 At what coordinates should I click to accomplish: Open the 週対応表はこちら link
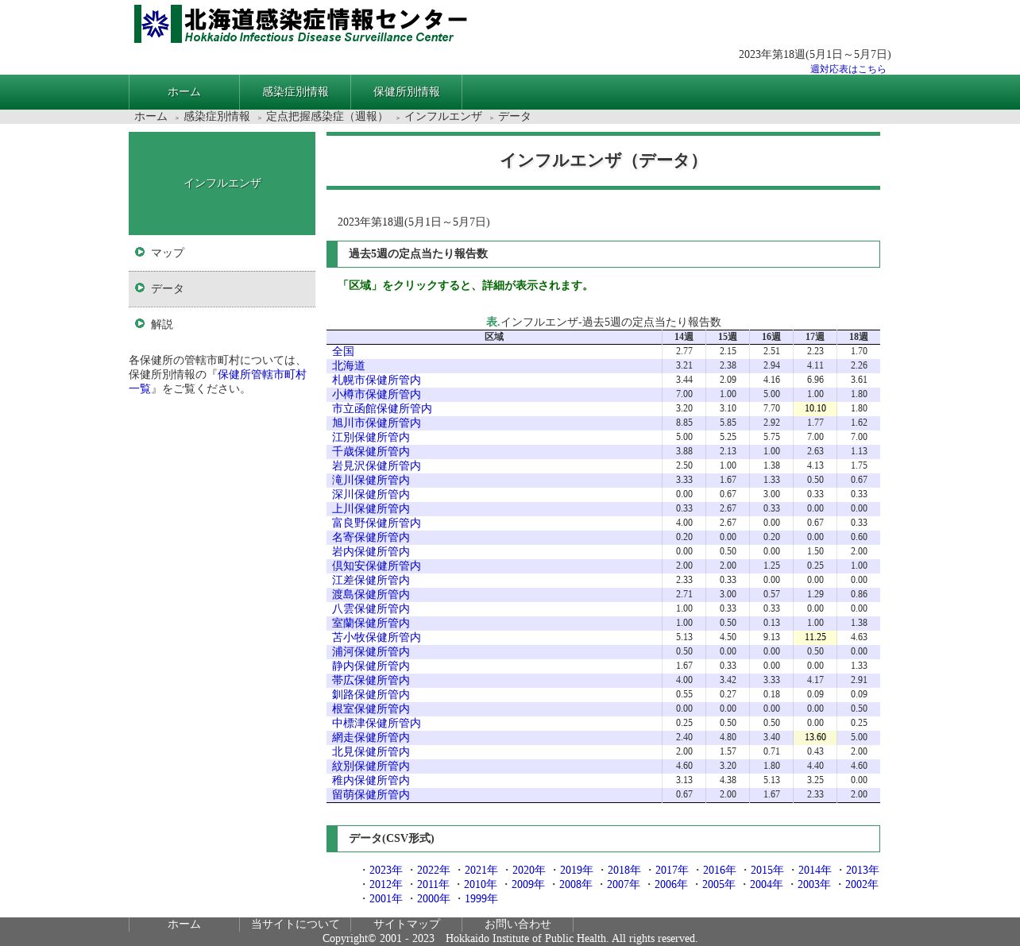pos(848,69)
